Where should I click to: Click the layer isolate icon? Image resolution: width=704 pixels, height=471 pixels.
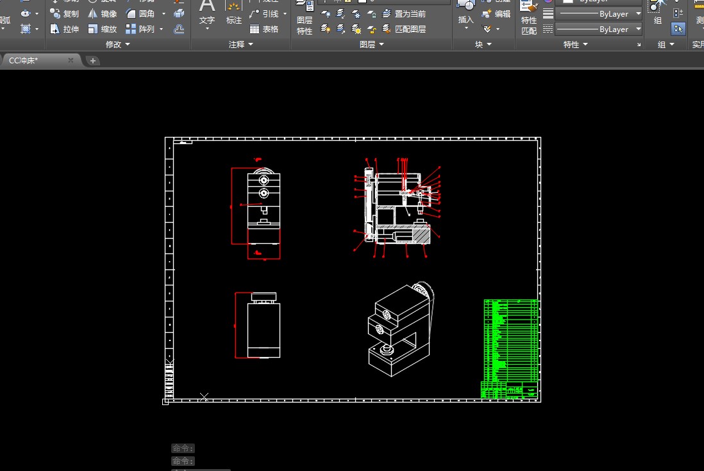click(340, 14)
